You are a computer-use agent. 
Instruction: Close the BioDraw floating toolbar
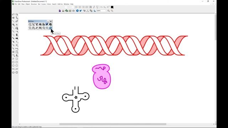coord(51,21)
